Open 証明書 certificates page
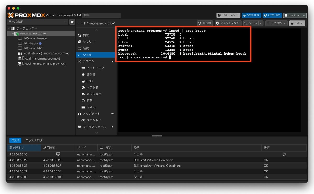Screen dimensions: 314x194 (96, 74)
